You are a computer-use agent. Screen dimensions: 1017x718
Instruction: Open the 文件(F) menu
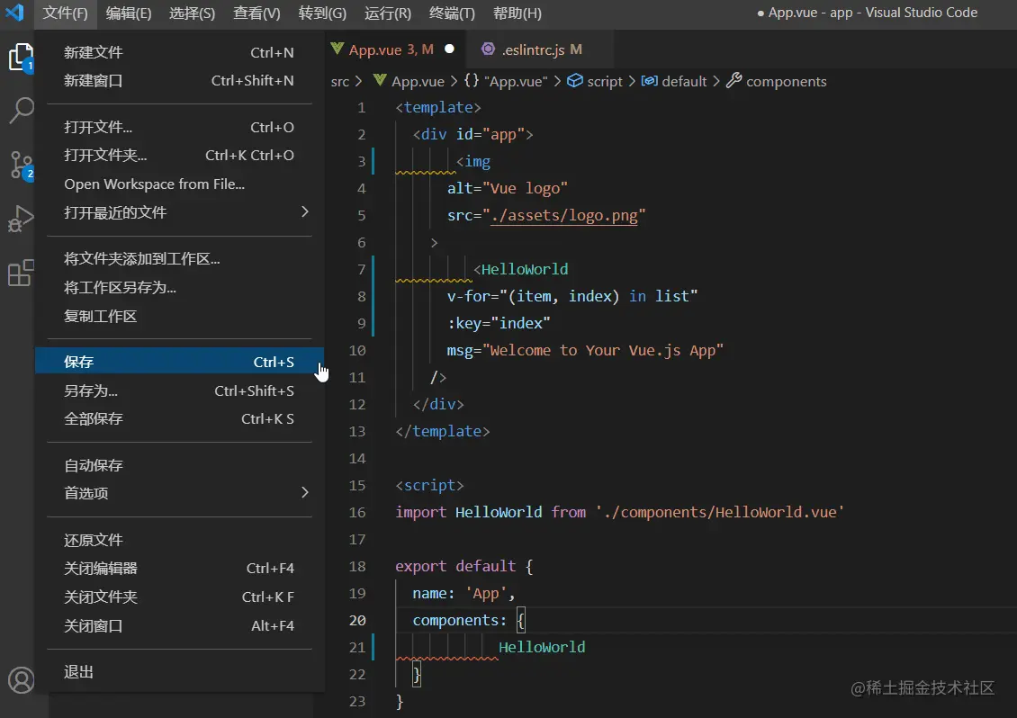click(x=65, y=13)
